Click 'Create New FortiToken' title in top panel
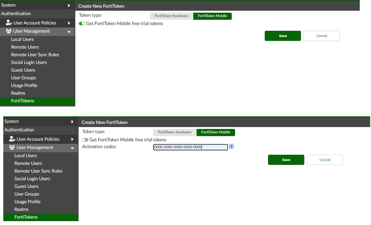Image resolution: width=371 pixels, height=225 pixels. (x=101, y=6)
